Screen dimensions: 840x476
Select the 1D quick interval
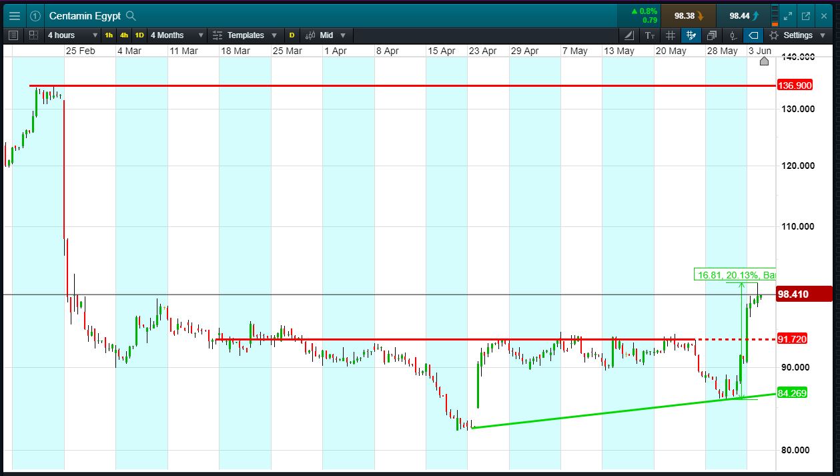(139, 35)
